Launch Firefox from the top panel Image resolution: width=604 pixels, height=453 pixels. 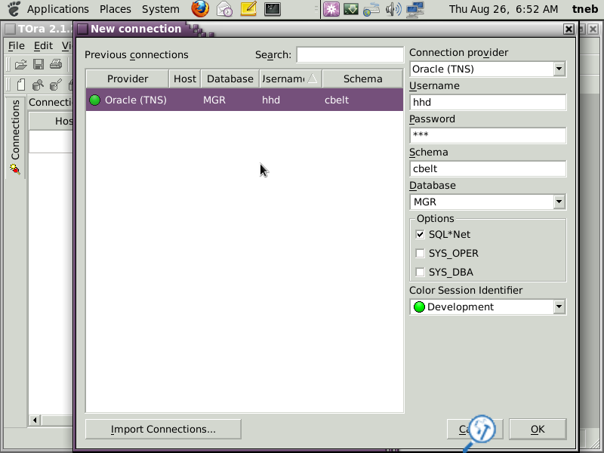point(199,10)
